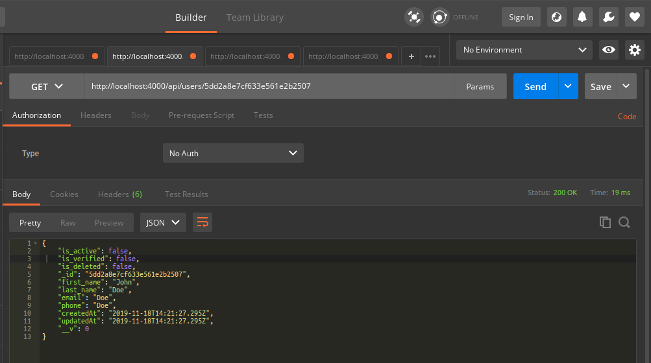Screen dimensions: 651x363
Task: Open notifications bell icon
Action: coord(582,17)
